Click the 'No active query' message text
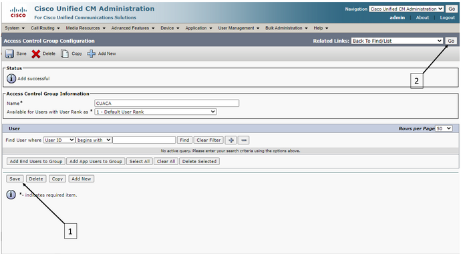Viewport: 461px width, 254px height. (x=230, y=151)
